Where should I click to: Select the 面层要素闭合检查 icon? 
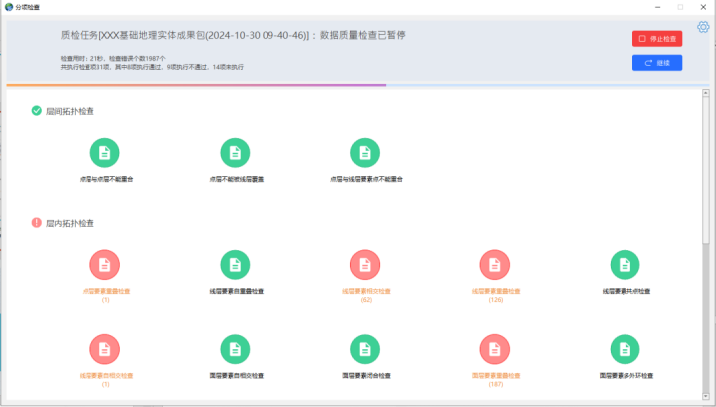coord(365,349)
